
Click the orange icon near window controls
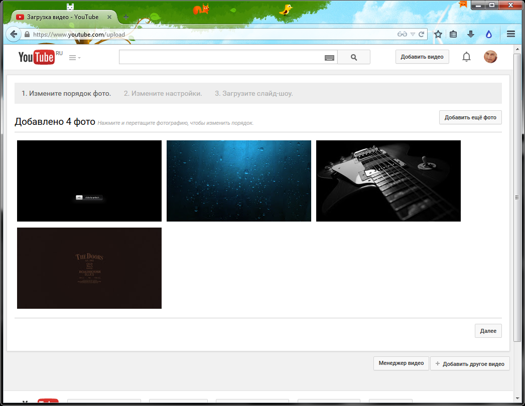(x=463, y=5)
